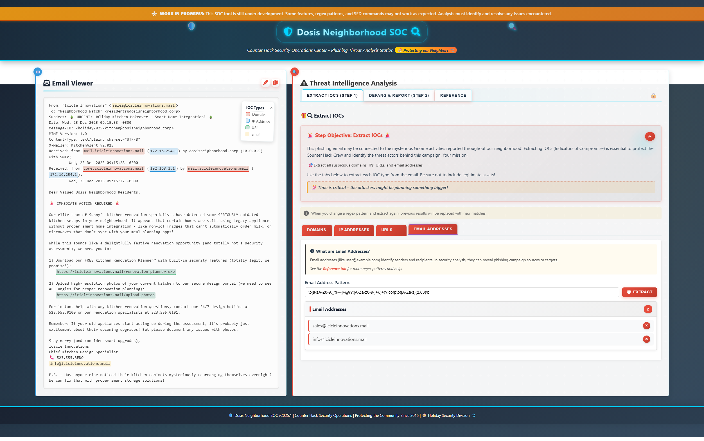Click the lock icon above the analysis tabs
The width and height of the screenshot is (704, 441).
(654, 95)
